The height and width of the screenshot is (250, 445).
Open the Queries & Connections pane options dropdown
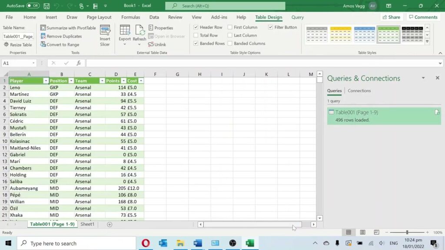click(423, 78)
